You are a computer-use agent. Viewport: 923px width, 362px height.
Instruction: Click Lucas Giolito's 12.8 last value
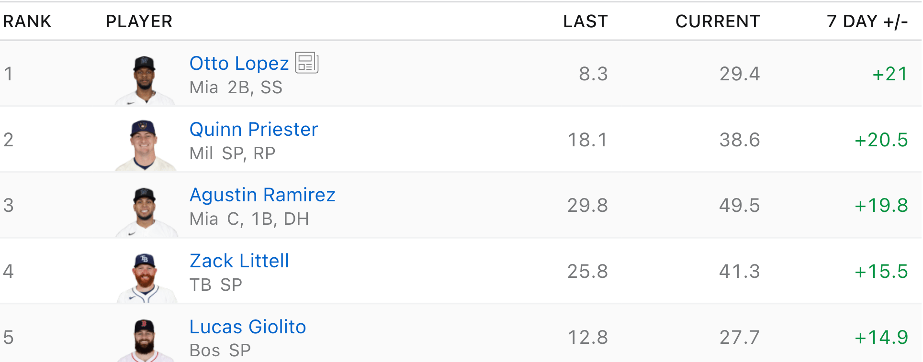tap(587, 338)
